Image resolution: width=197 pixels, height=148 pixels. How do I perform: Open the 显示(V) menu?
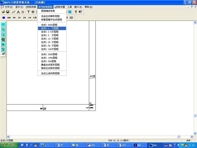[19, 7]
